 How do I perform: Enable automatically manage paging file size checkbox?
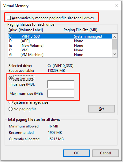(x=9, y=18)
